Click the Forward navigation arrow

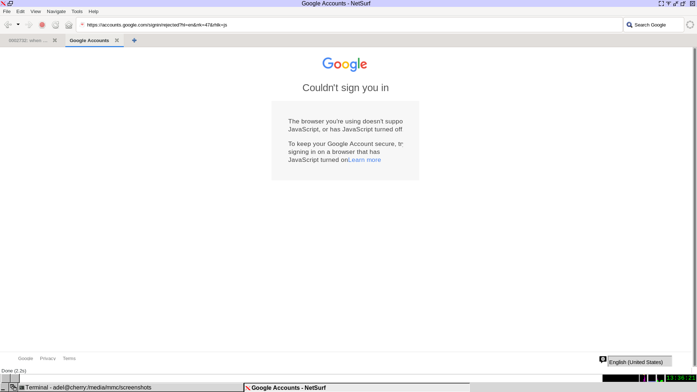[29, 25]
